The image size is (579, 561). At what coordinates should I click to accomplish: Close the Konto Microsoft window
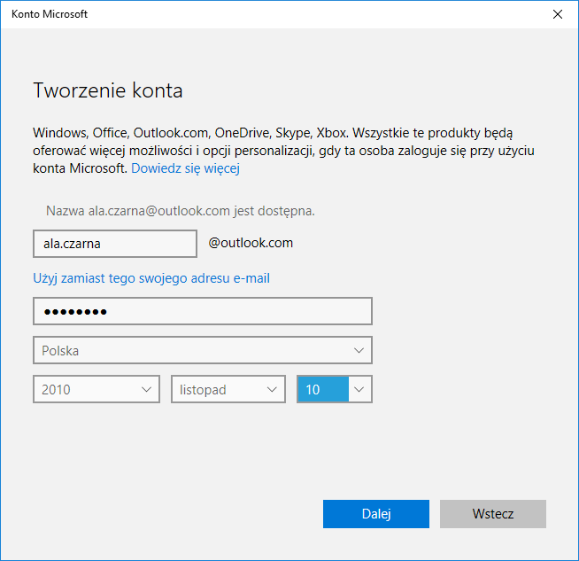(558, 14)
